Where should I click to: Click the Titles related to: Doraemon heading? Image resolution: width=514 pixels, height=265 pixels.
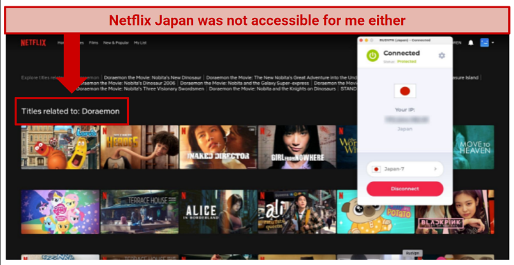click(x=71, y=111)
